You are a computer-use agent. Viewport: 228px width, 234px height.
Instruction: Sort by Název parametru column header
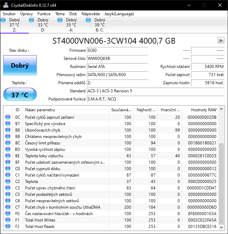66,110
